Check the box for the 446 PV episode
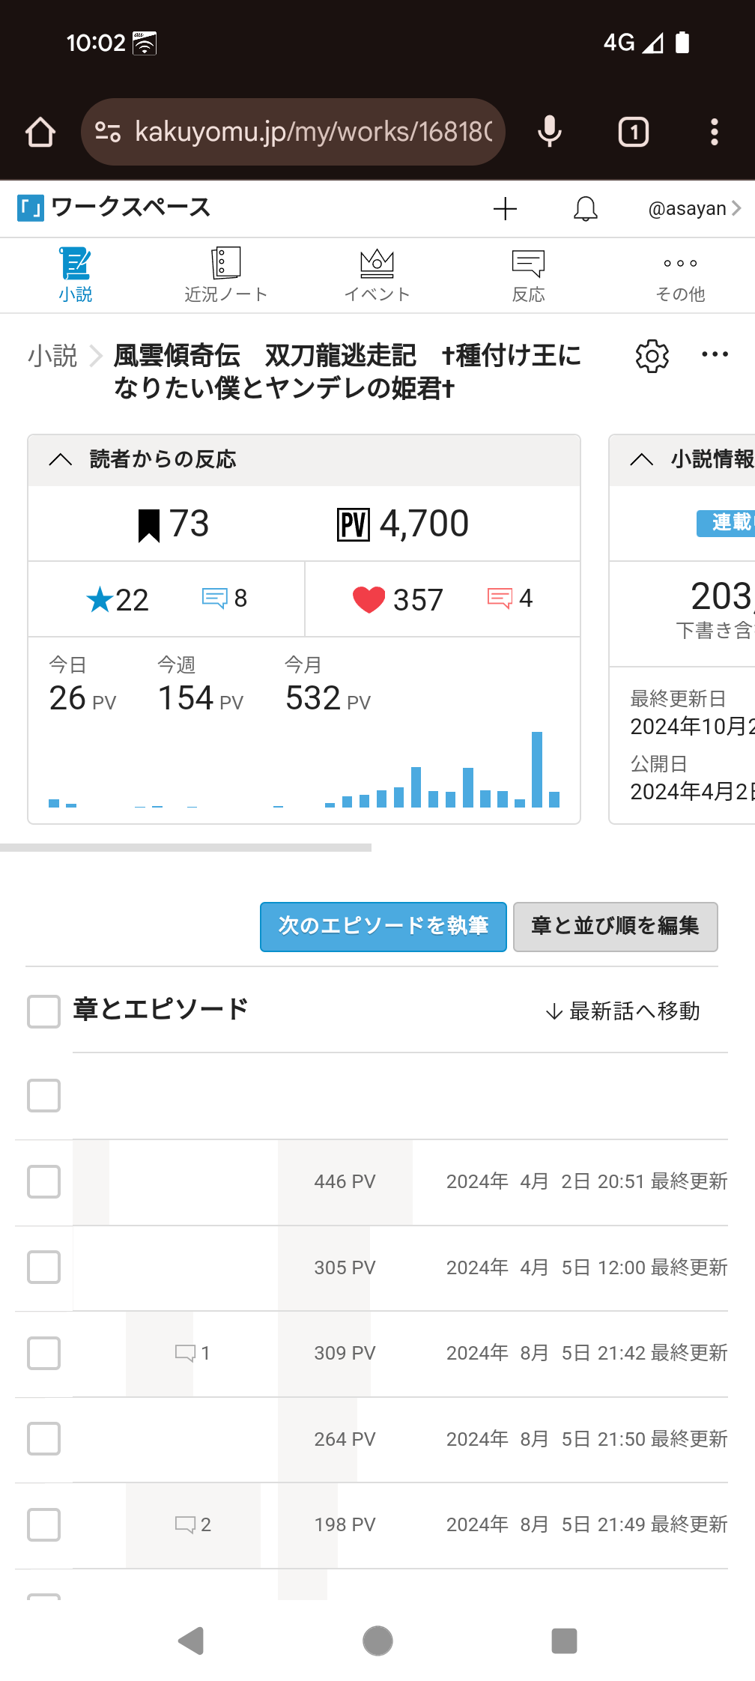The image size is (755, 1681). (x=44, y=1182)
